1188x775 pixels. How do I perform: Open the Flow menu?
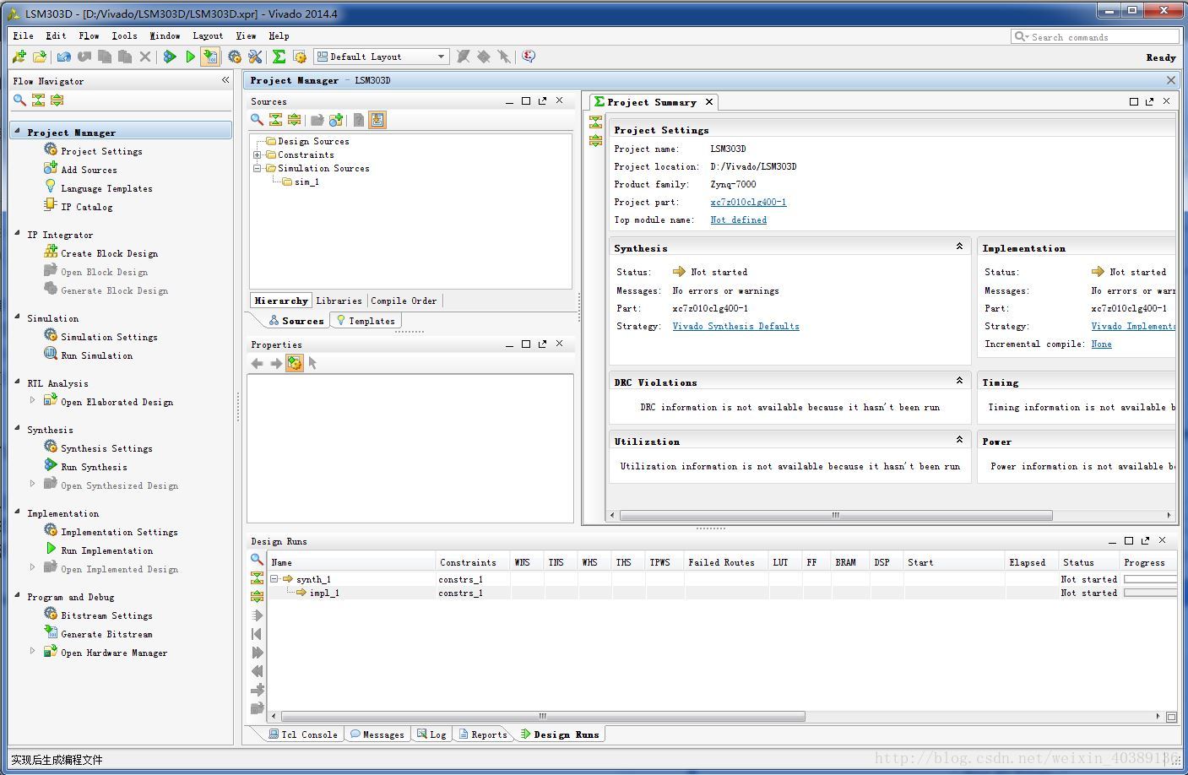pos(89,35)
